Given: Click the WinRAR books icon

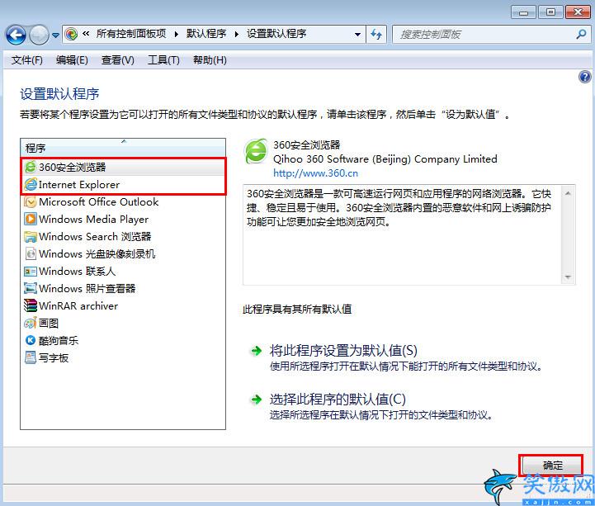Looking at the screenshot, I should tap(31, 306).
